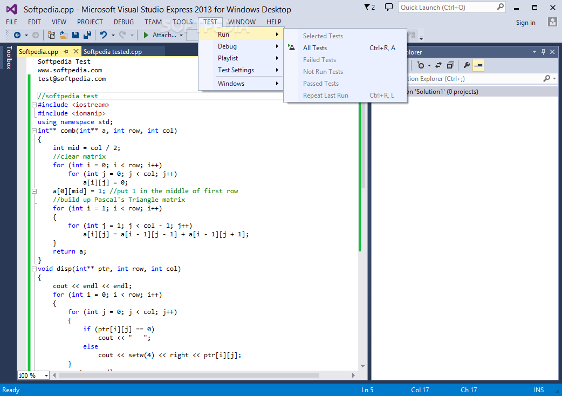The height and width of the screenshot is (396, 562).
Task: Open the 100 % zoom level dropdown
Action: point(46,375)
